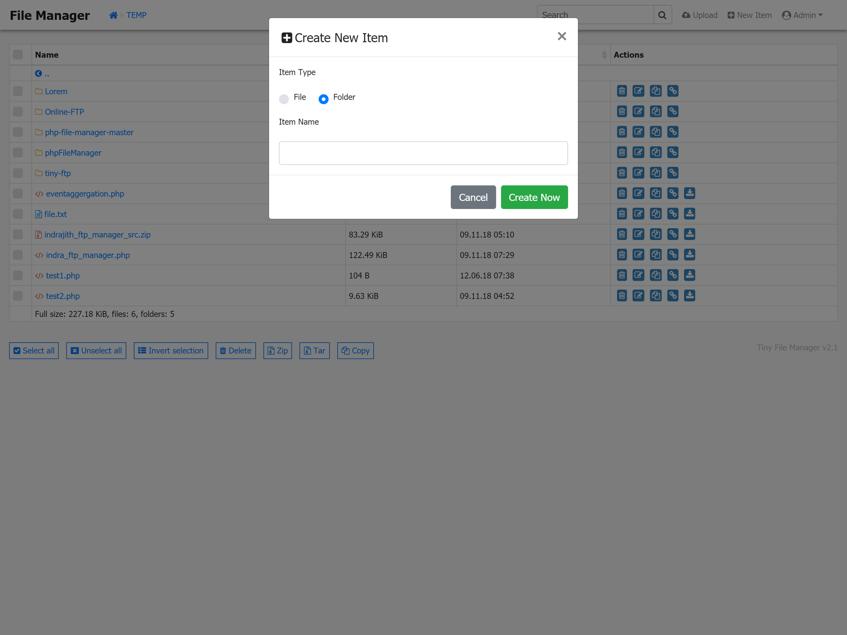Open the Upload menu item
847x635 pixels.
click(700, 15)
